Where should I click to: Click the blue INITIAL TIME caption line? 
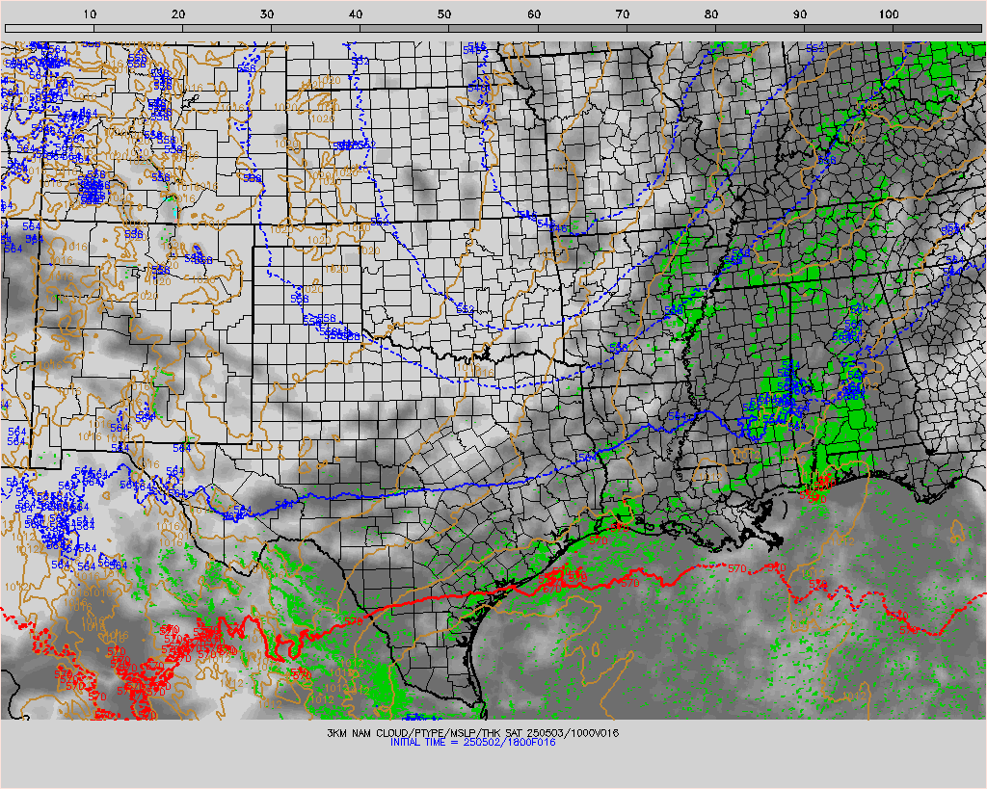(x=472, y=742)
